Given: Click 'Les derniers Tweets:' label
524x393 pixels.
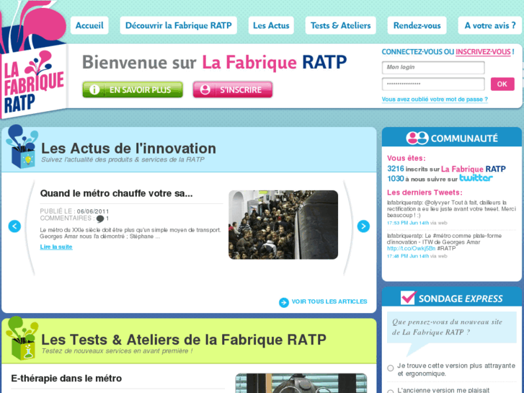Looking at the screenshot, I should (x=425, y=193).
